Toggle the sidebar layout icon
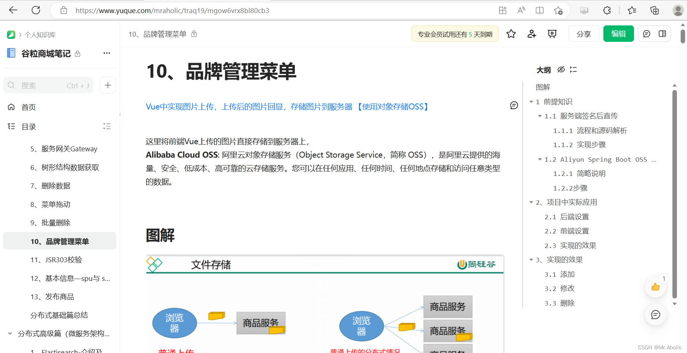This screenshot has height=353, width=687. point(662,34)
